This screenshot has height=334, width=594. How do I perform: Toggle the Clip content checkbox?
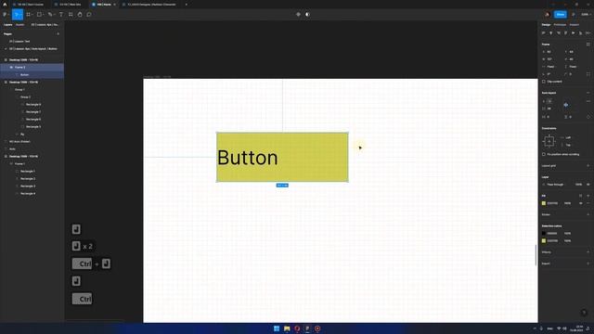coord(544,82)
